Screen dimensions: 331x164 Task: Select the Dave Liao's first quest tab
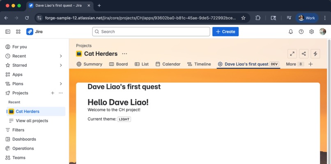click(x=248, y=64)
